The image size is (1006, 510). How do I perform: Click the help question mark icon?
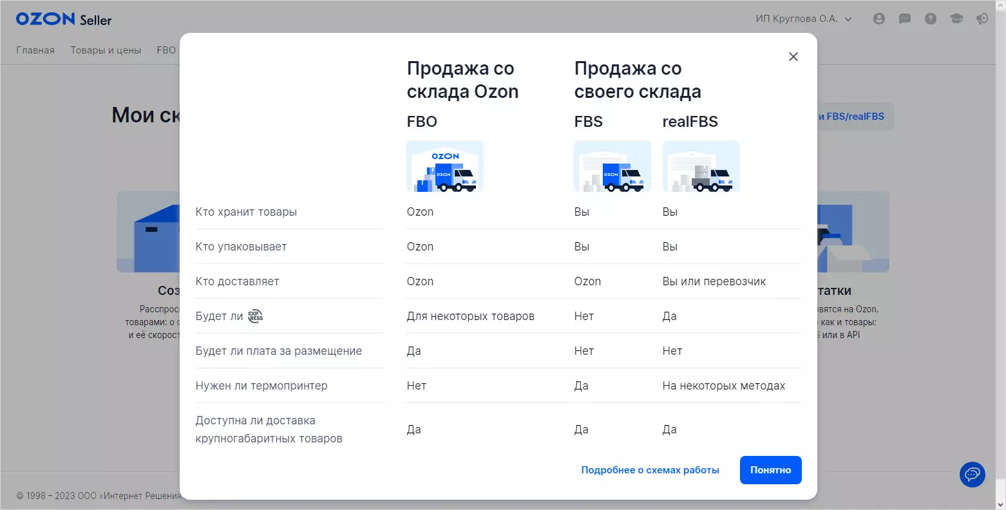click(x=931, y=19)
